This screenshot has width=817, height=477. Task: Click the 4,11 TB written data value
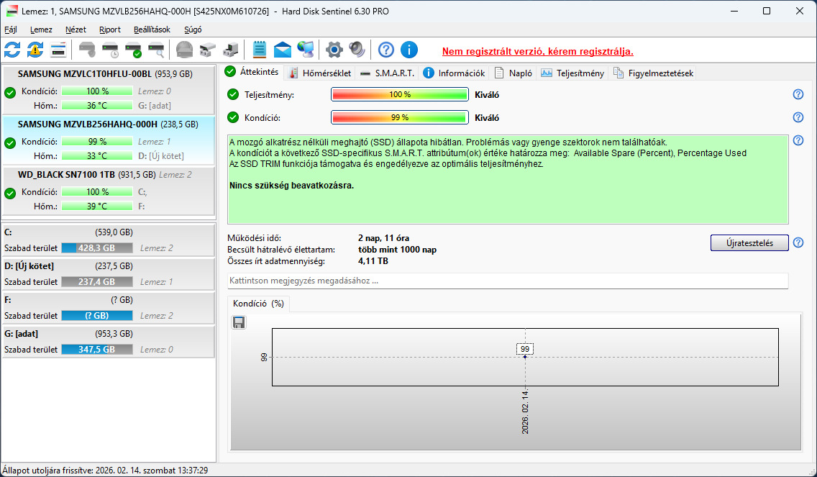click(x=373, y=261)
